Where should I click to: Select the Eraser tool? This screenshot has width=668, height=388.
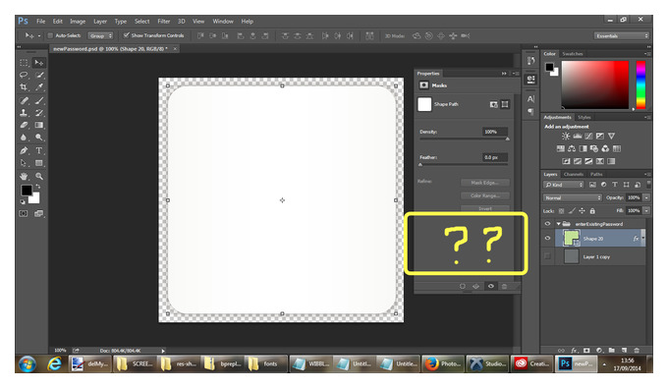24,125
